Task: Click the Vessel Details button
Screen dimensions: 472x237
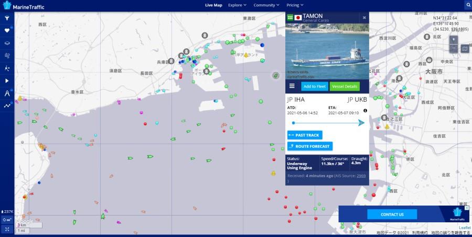Action: click(x=345, y=87)
